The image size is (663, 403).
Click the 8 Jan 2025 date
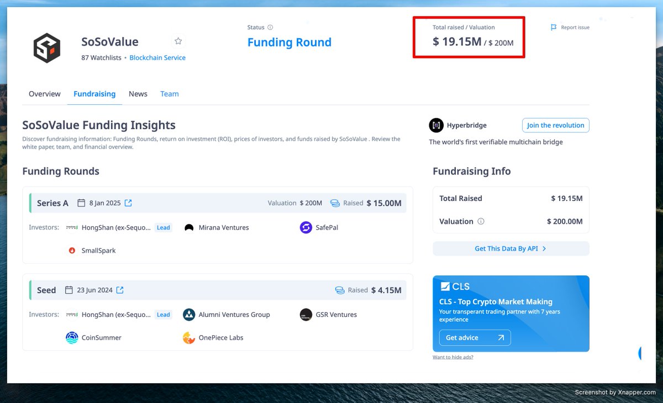[x=105, y=203]
